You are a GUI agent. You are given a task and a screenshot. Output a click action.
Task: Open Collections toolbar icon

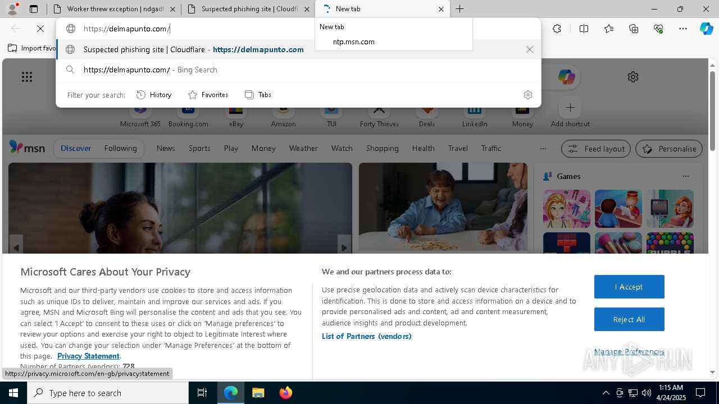(634, 29)
